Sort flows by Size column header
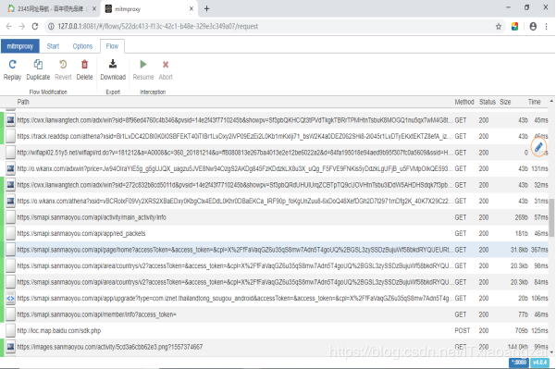This screenshot has height=369, width=556. coord(505,102)
